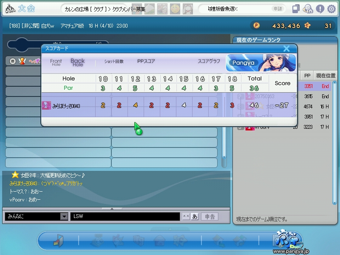The image size is (340, 255).
Task: Click the first character emoticon icon in top bar
Action: (137, 9)
